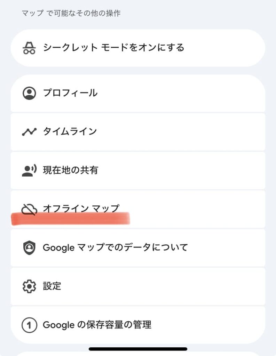
Task: Open Google マップでのデータについて link text
Action: (x=115, y=248)
